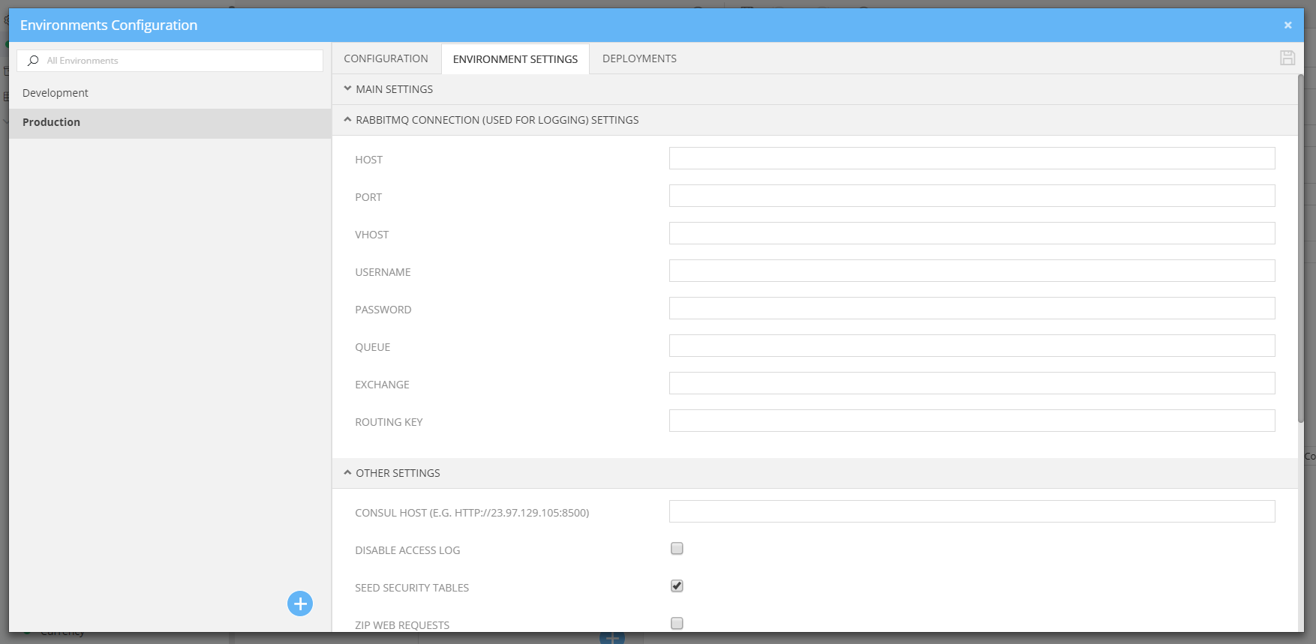The height and width of the screenshot is (644, 1316).
Task: Focus the RabbitMQ Host input field
Action: [972, 158]
